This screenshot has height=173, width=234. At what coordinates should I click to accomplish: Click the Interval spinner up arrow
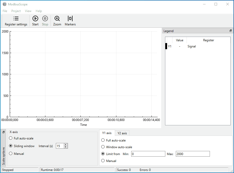coord(65,144)
